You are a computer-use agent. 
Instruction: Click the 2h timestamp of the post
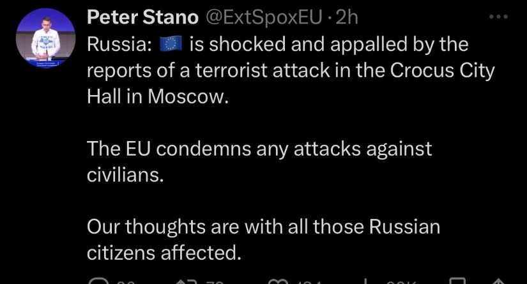[x=348, y=19]
